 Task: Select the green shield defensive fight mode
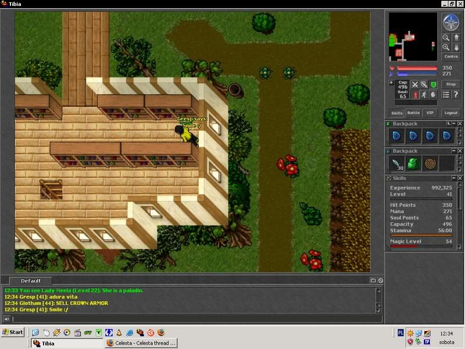[433, 85]
